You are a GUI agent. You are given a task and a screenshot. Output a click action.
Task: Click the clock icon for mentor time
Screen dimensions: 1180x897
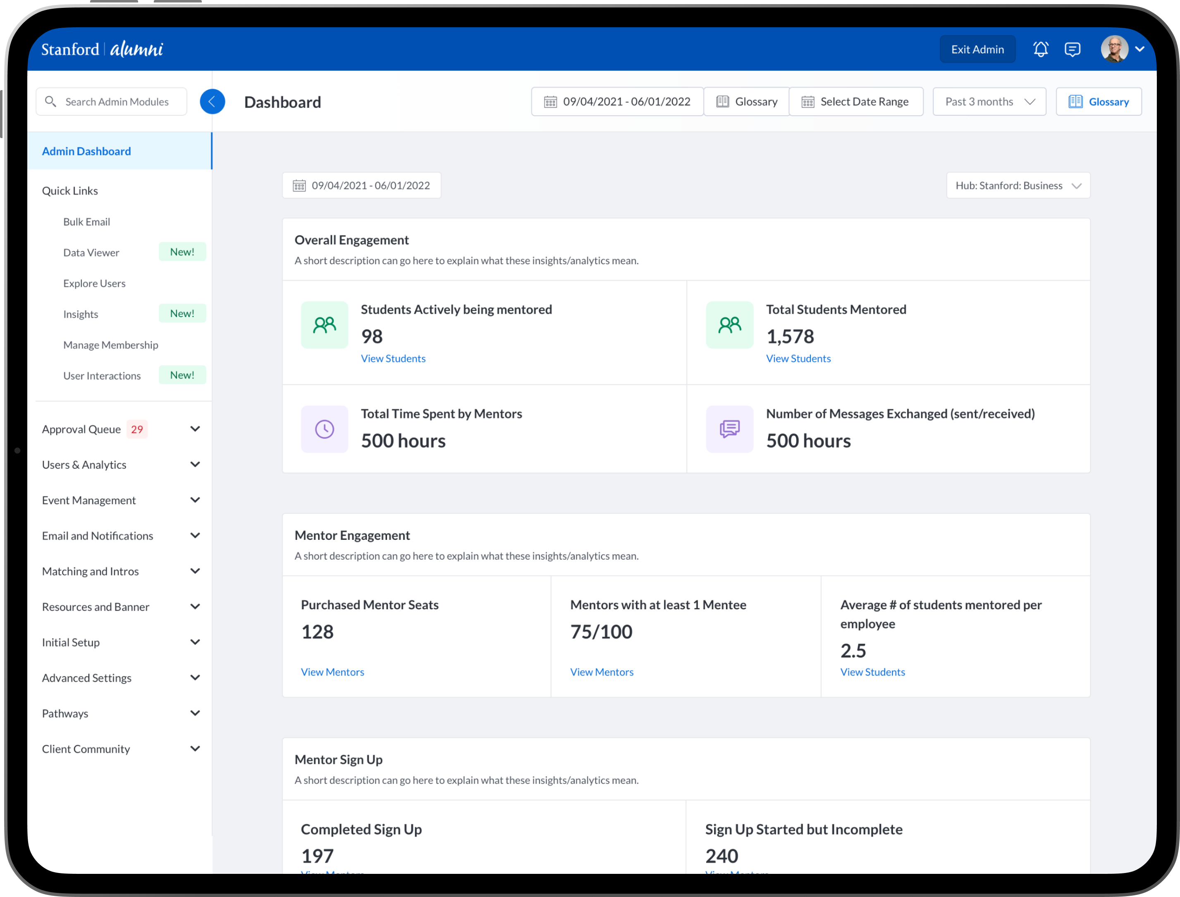click(324, 429)
